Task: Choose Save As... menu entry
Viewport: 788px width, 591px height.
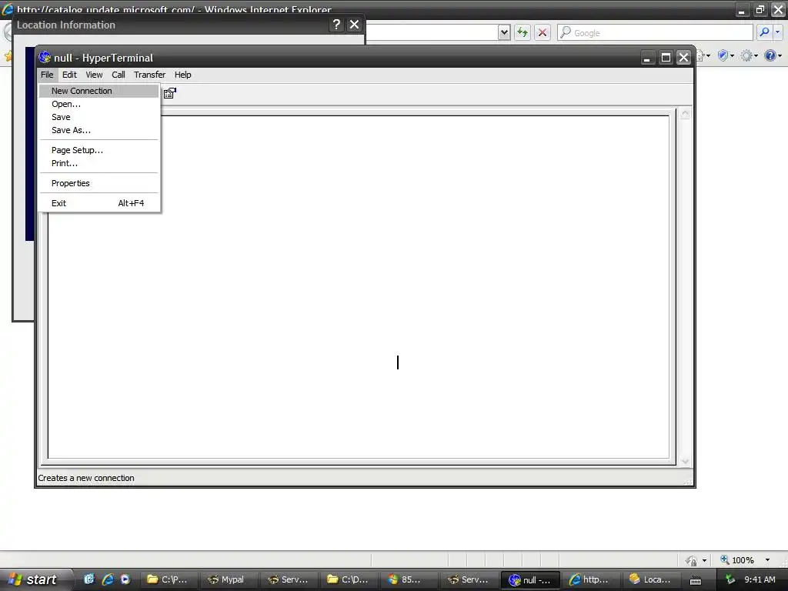Action: pos(99,130)
